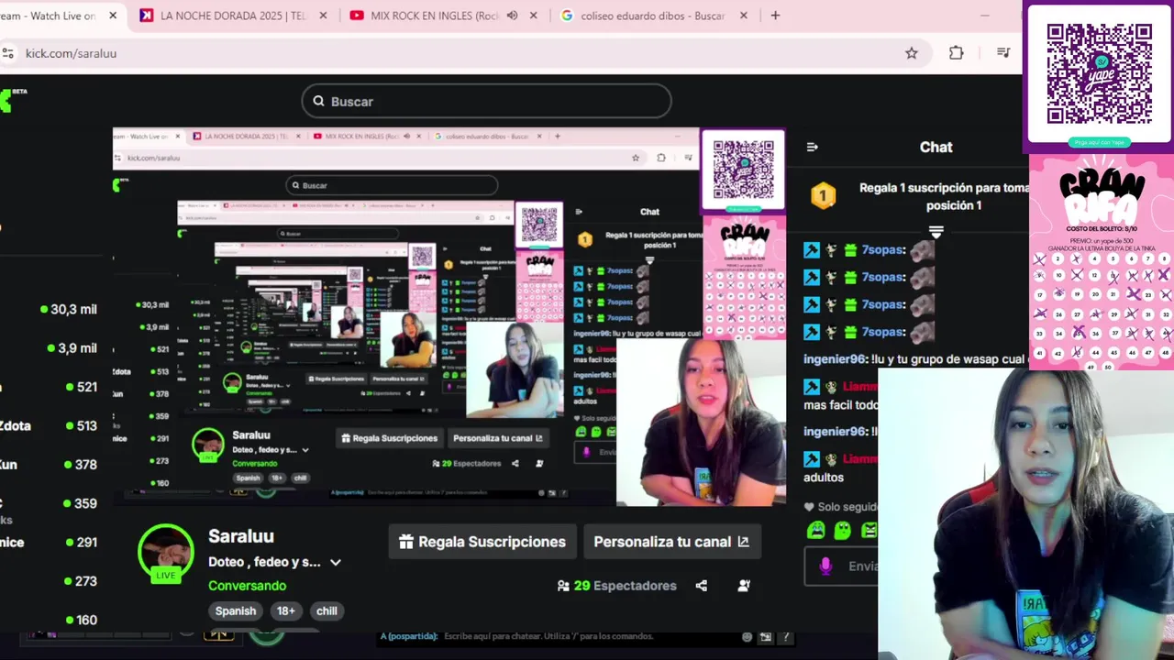The width and height of the screenshot is (1174, 660).
Task: Click the Chat heading of the outer chat panel
Action: point(936,147)
